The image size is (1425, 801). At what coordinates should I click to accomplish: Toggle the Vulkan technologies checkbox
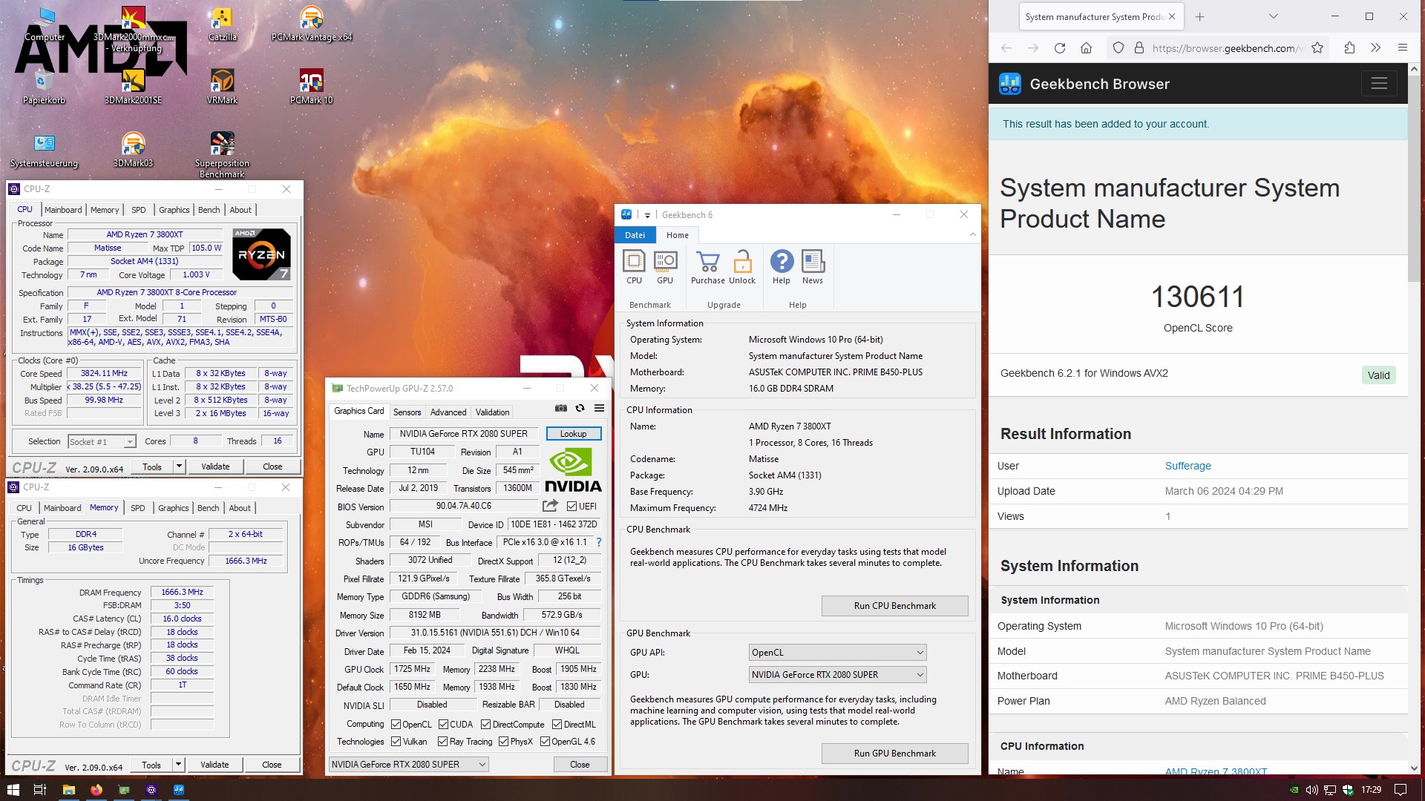click(396, 742)
